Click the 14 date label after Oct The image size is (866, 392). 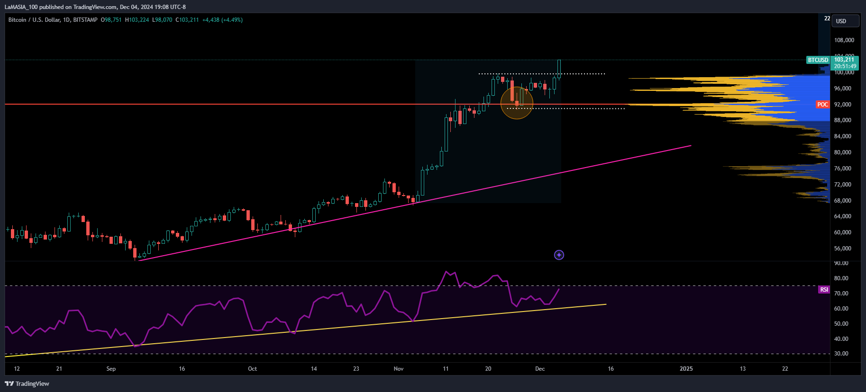(314, 369)
